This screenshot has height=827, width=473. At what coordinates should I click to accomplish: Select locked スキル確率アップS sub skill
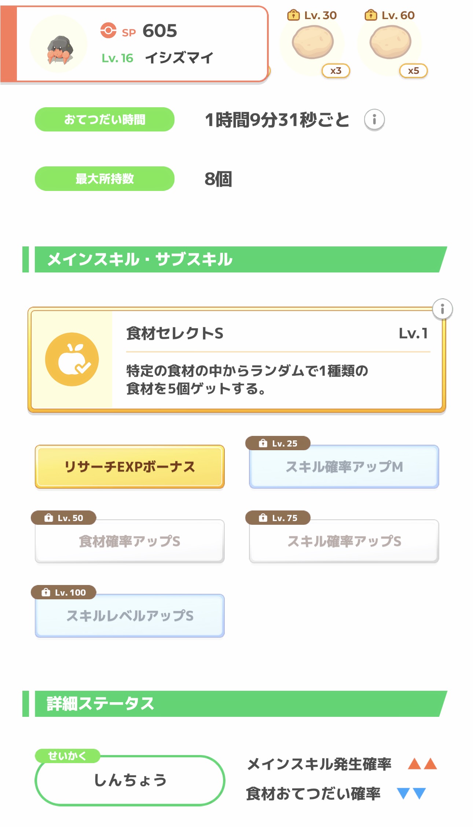tap(344, 541)
